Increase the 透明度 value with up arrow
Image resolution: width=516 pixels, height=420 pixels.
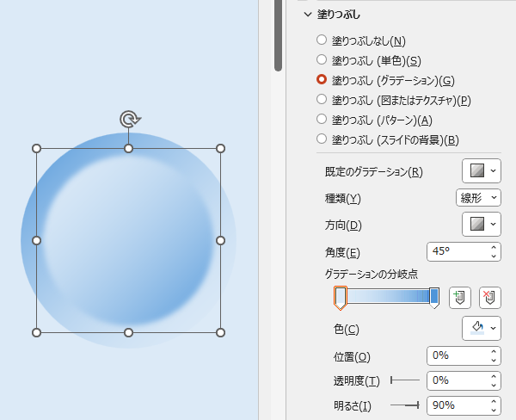(x=494, y=376)
